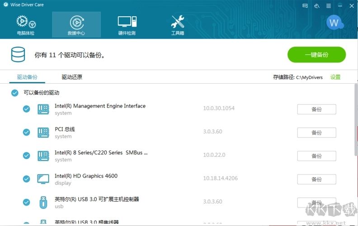This screenshot has height=226, width=358.
Task: Open the 工具箱 toolbox section
Action: (x=178, y=25)
